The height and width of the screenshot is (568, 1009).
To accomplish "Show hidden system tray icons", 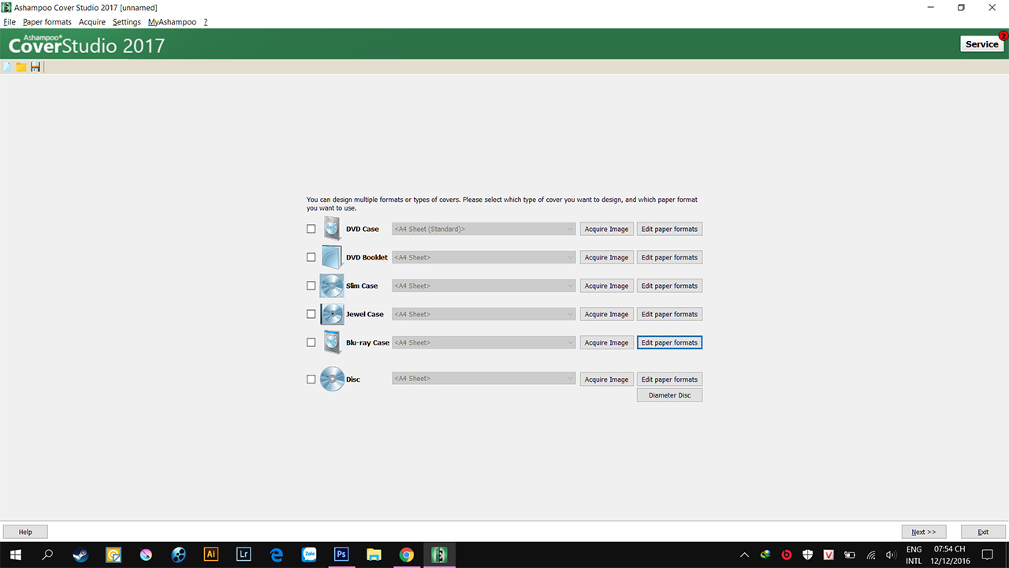I will 744,555.
